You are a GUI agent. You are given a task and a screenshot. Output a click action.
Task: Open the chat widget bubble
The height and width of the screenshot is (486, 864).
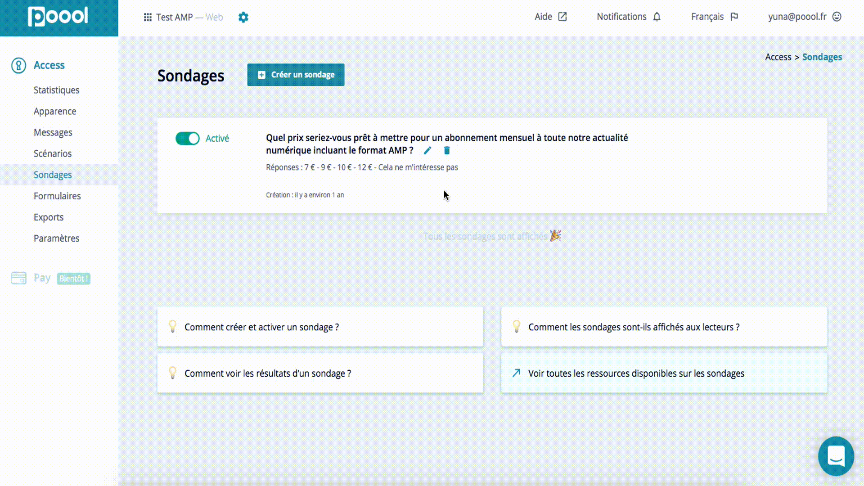point(836,456)
